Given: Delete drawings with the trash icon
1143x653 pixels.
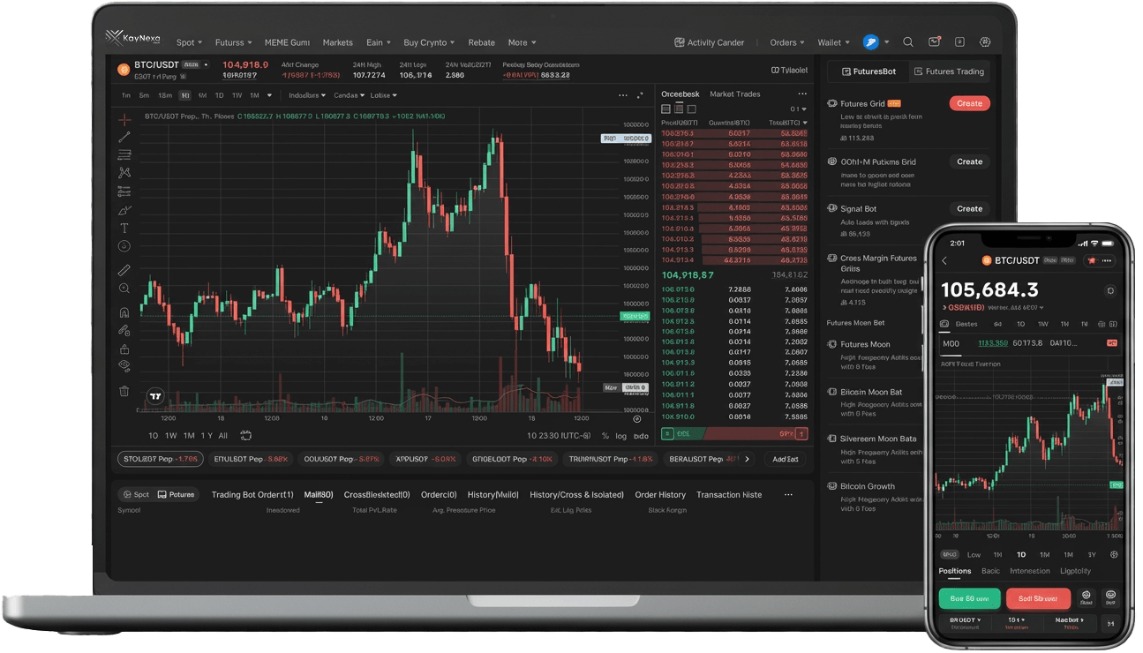Looking at the screenshot, I should pos(124,390).
